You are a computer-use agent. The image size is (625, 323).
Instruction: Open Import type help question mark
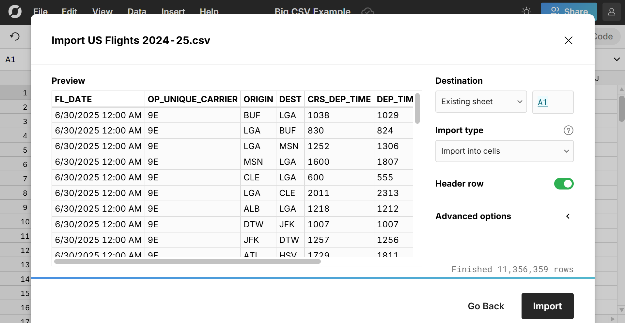pyautogui.click(x=568, y=130)
